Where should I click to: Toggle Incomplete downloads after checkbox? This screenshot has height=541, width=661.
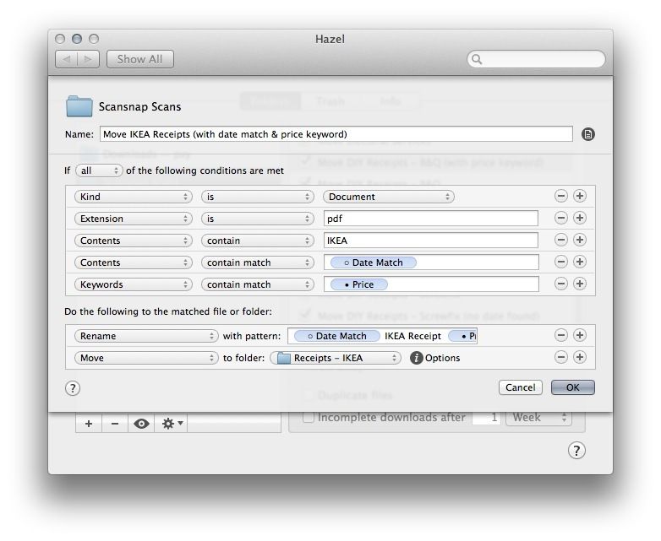click(309, 417)
